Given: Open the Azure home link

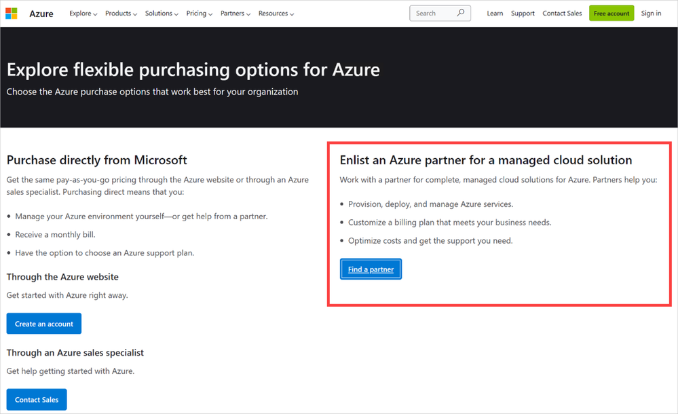Looking at the screenshot, I should click(41, 14).
